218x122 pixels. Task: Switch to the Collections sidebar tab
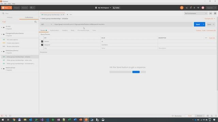[29, 17]
